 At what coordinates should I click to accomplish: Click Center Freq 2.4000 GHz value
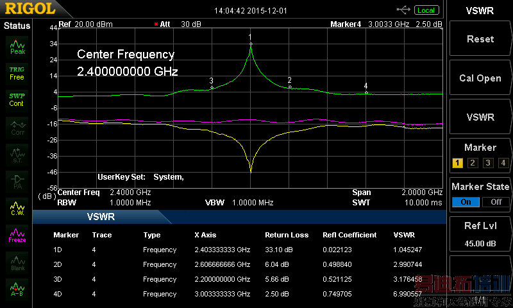coord(130,193)
